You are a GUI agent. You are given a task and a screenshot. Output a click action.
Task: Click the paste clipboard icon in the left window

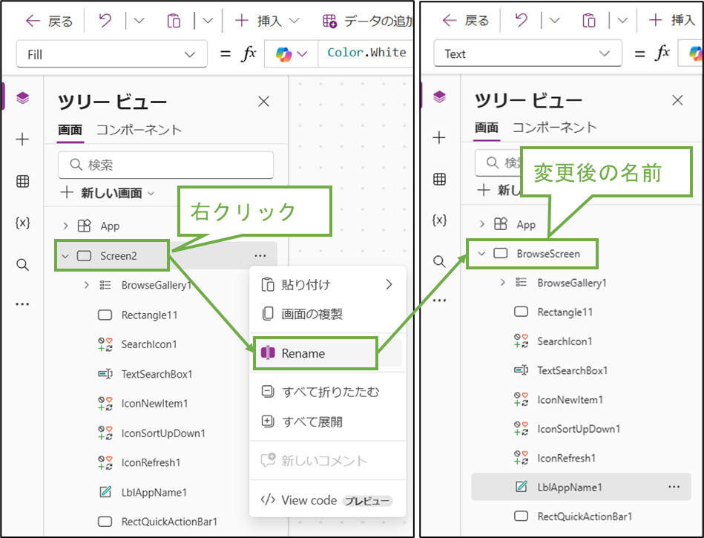point(174,21)
